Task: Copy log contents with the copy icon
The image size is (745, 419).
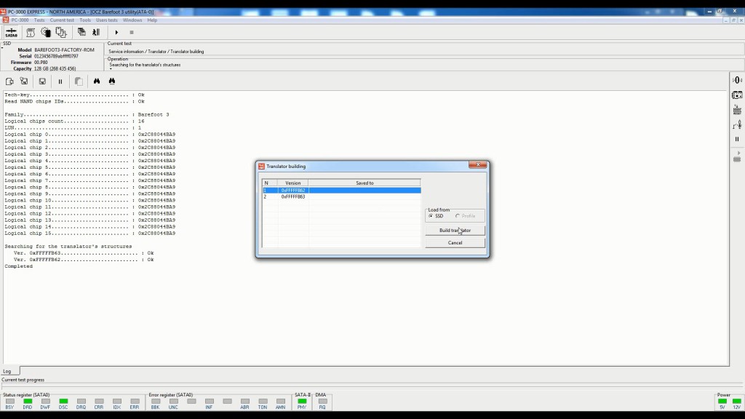Action: point(79,81)
